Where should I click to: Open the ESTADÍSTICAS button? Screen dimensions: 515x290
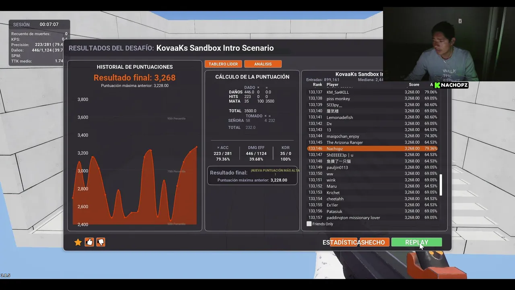[x=343, y=242]
